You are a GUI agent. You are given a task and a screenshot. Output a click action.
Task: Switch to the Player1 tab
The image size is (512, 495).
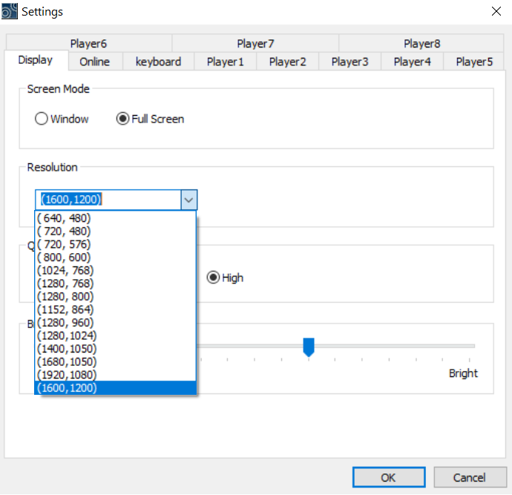[226, 62]
